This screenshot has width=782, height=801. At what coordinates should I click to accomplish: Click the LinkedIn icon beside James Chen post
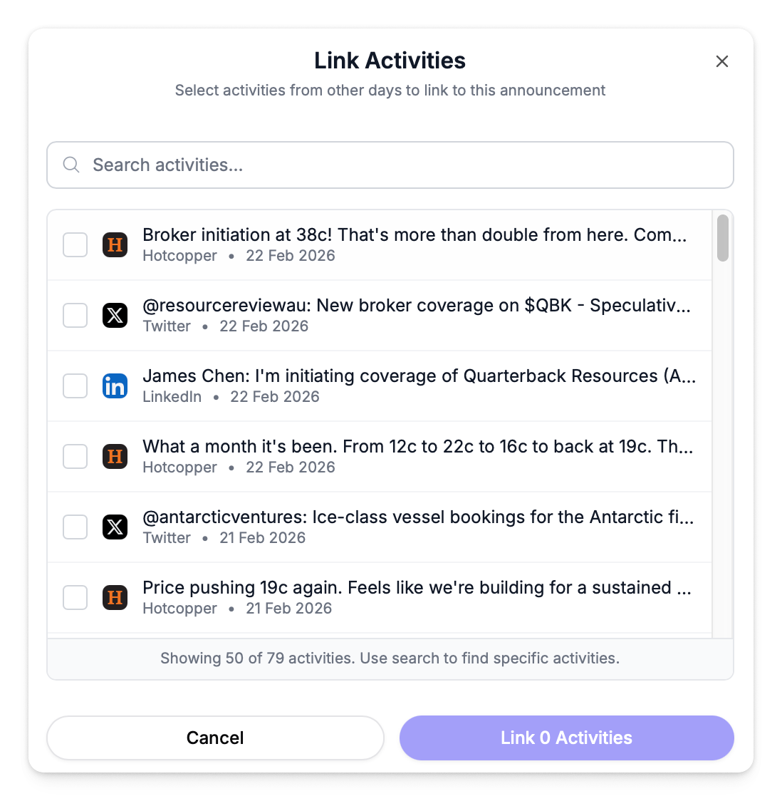point(115,386)
